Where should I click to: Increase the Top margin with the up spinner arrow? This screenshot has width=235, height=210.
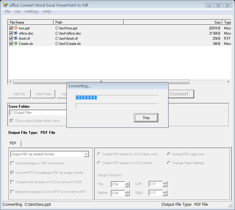(127, 183)
